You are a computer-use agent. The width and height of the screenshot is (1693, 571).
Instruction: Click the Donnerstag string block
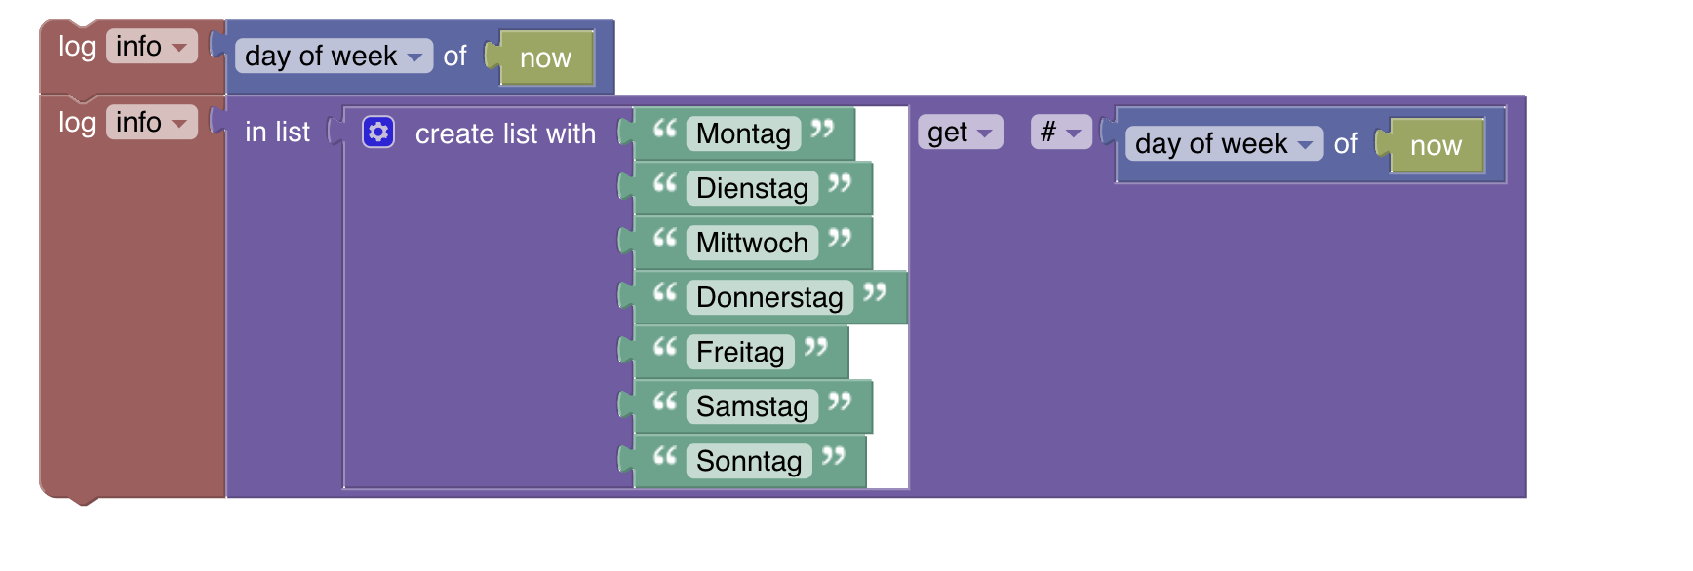click(x=770, y=297)
